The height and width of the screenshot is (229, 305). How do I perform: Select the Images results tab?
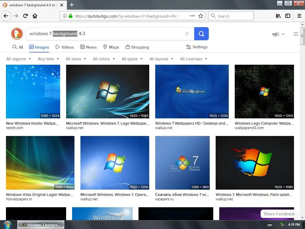click(39, 47)
